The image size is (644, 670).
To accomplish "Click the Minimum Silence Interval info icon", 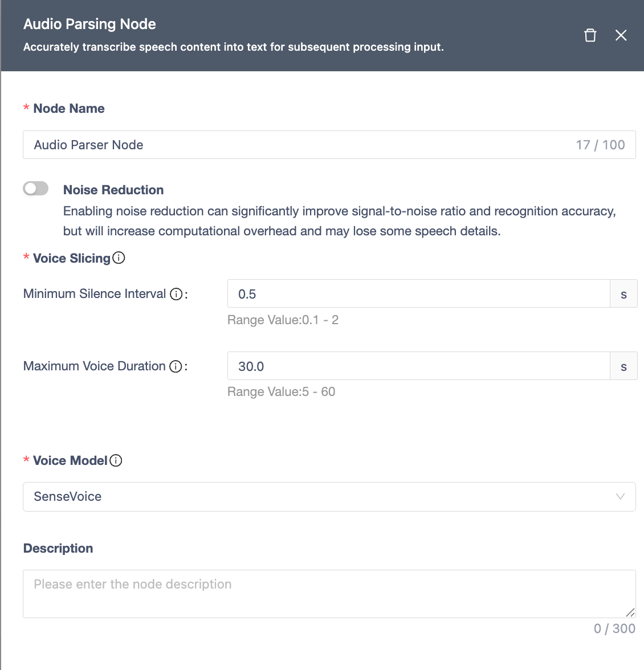I will (177, 294).
